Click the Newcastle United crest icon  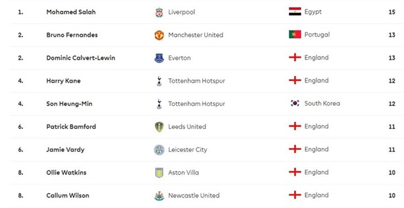click(x=159, y=196)
